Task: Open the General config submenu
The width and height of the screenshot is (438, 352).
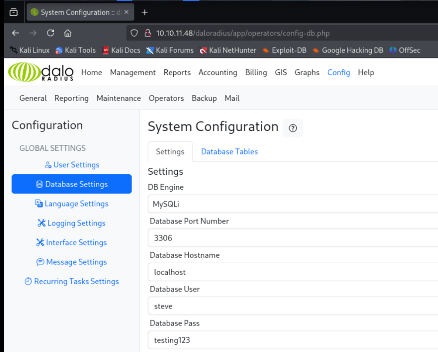Action: (x=33, y=98)
